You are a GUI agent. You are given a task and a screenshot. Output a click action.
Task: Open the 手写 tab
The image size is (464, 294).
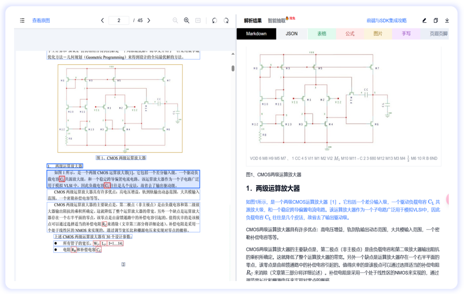406,34
